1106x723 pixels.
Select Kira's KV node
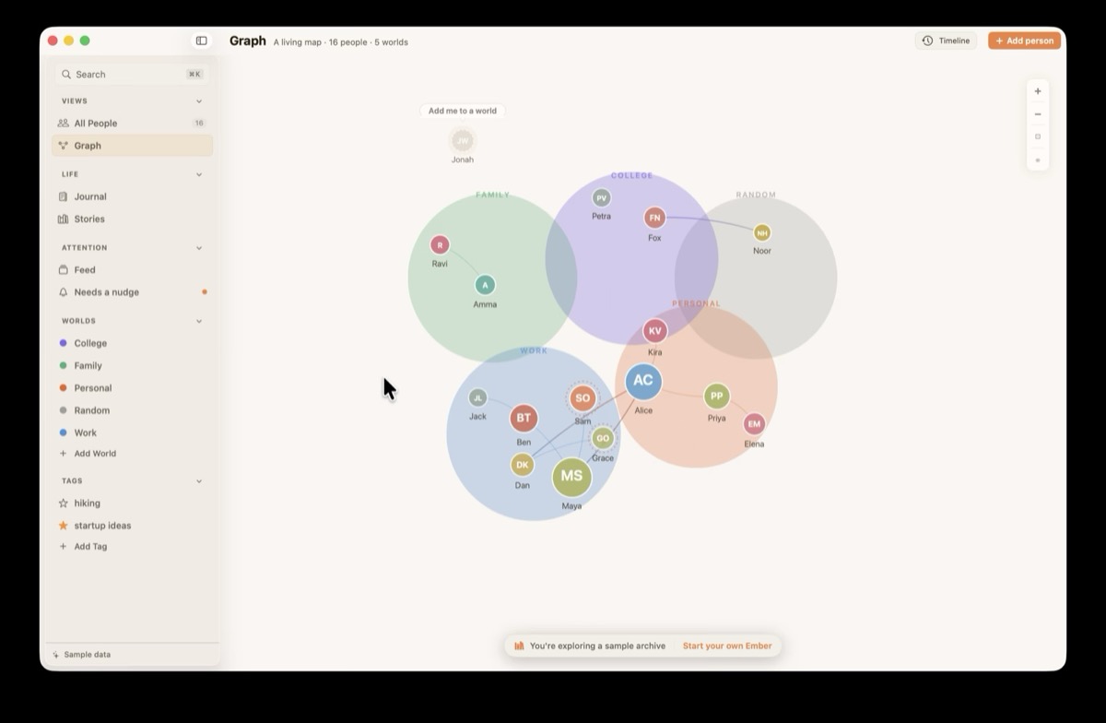coord(654,331)
